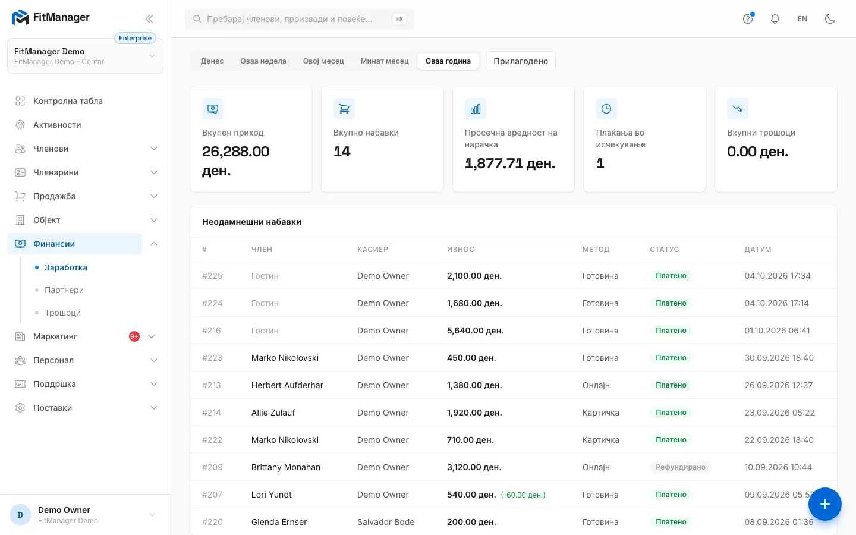Open the notifications bell
The width and height of the screenshot is (856, 535).
pos(775,19)
